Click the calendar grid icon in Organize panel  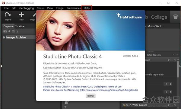tap(13, 31)
